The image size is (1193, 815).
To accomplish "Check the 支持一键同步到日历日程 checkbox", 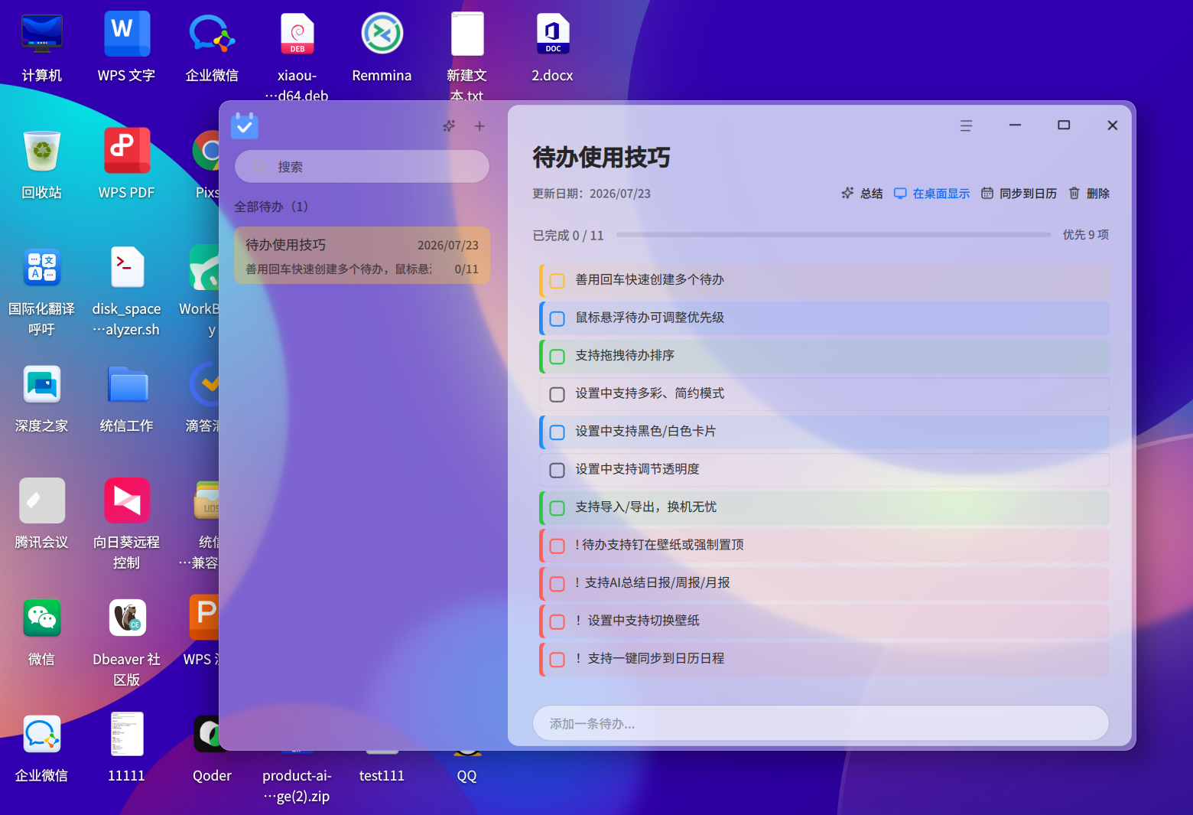I will (x=557, y=660).
